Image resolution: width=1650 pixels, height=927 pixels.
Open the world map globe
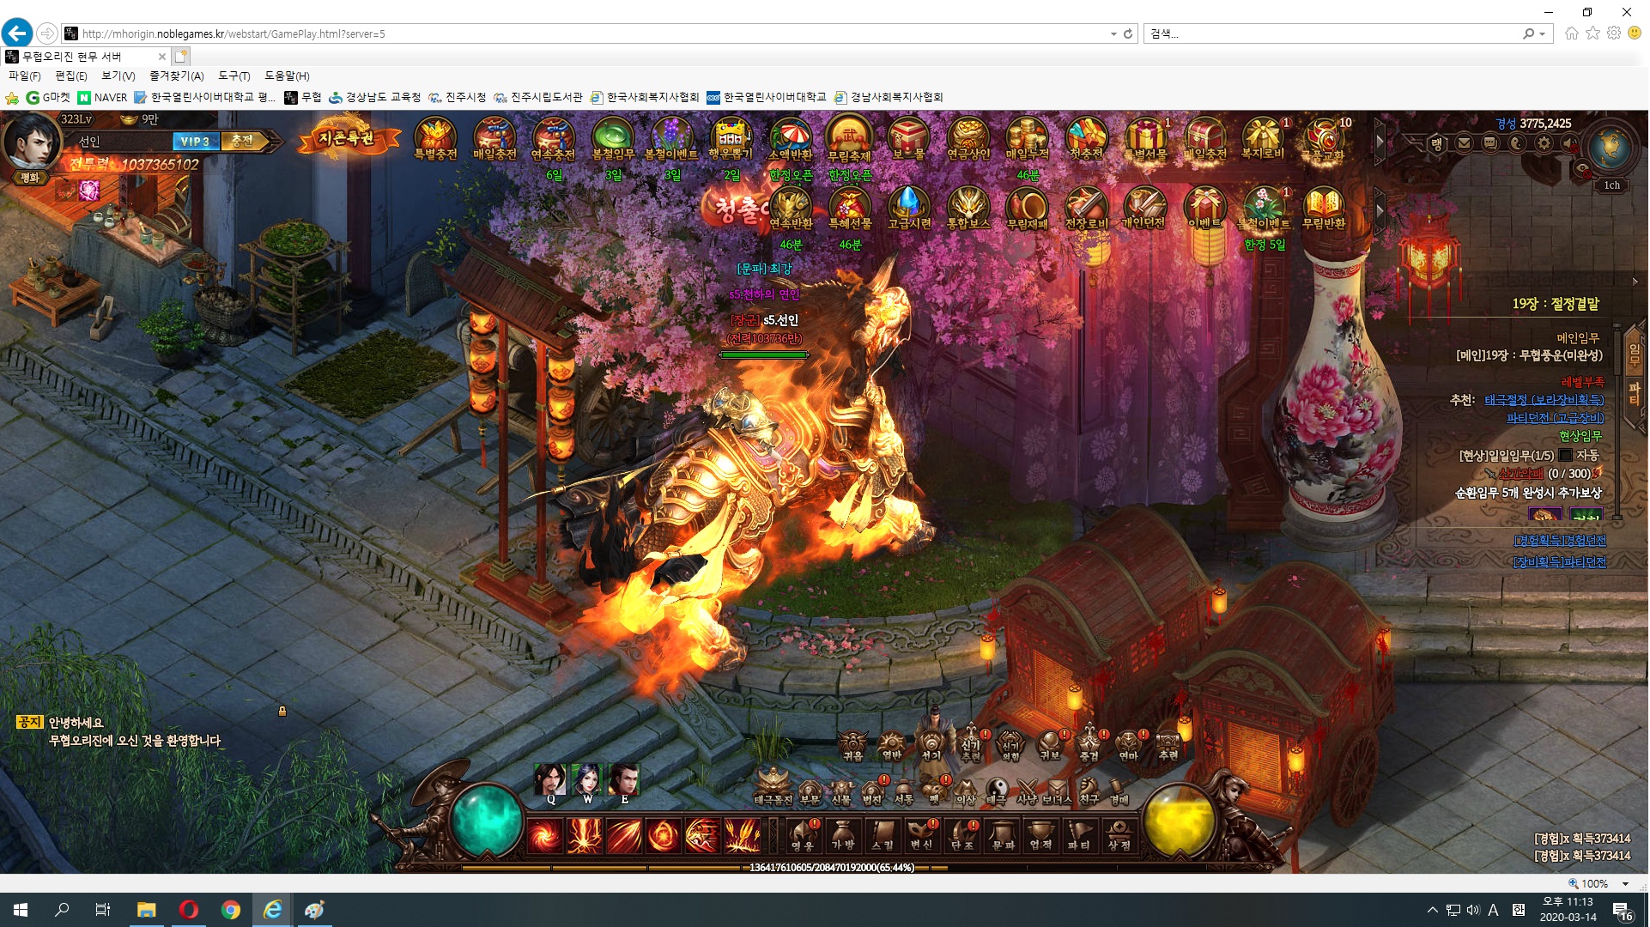click(x=1610, y=146)
